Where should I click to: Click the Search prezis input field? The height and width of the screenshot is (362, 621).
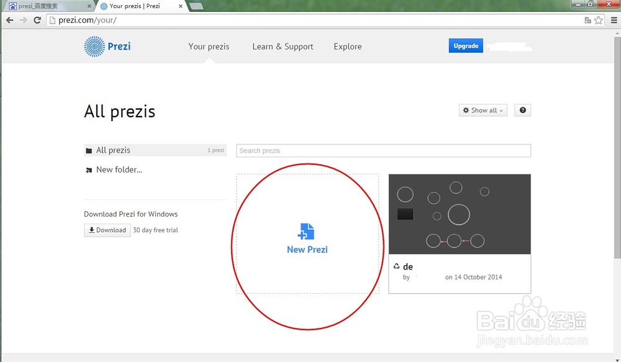click(383, 150)
